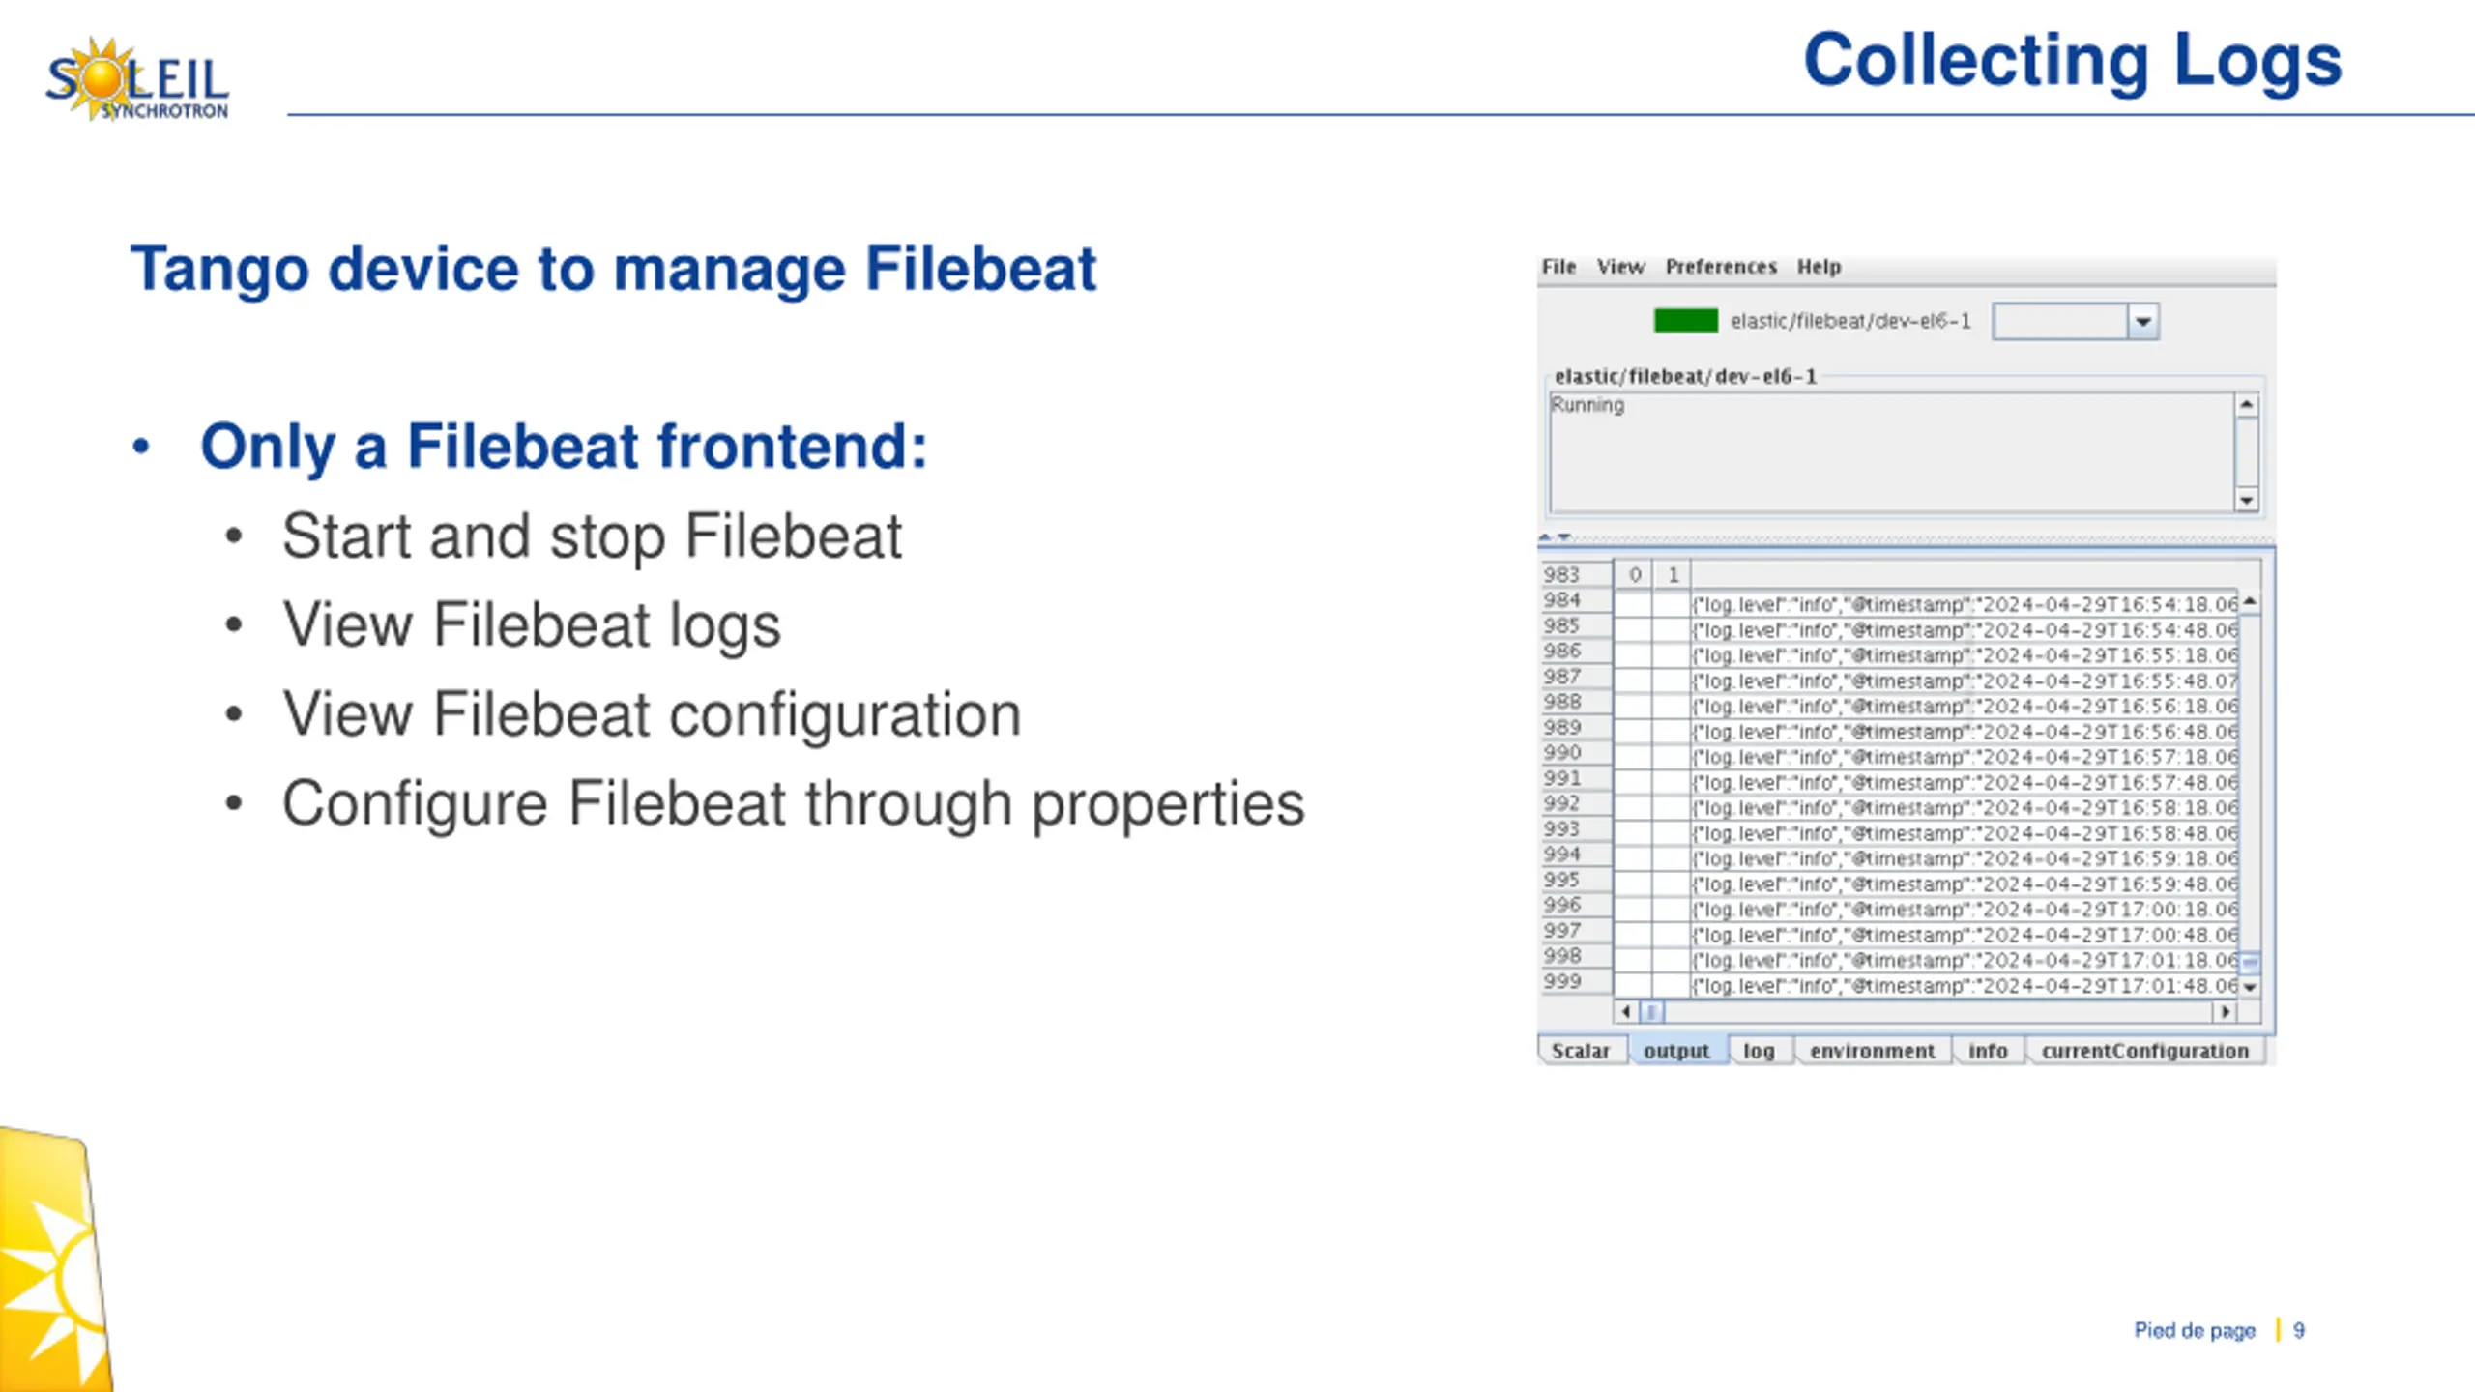The height and width of the screenshot is (1392, 2475).
Task: Click status box scroll down arrow
Action: point(2247,500)
